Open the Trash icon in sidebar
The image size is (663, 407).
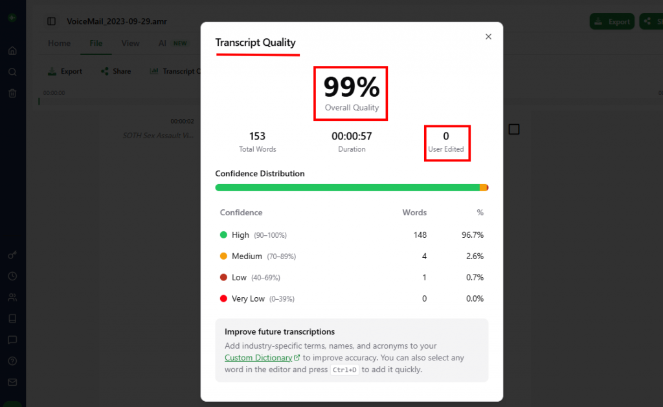pyautogui.click(x=12, y=93)
